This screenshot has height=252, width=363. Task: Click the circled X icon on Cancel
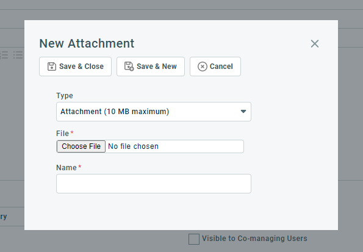[x=203, y=67]
